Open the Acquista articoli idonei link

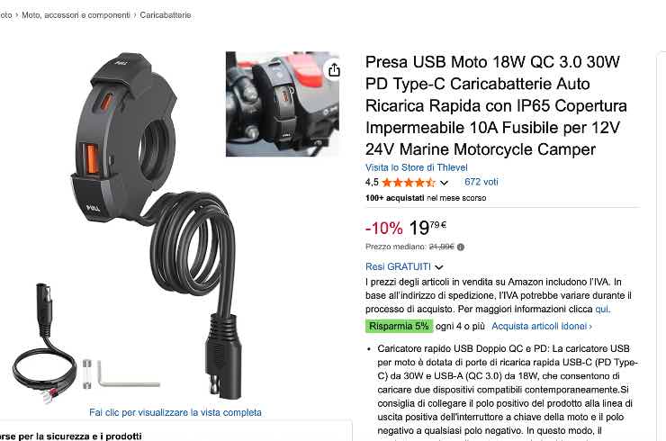(542, 327)
